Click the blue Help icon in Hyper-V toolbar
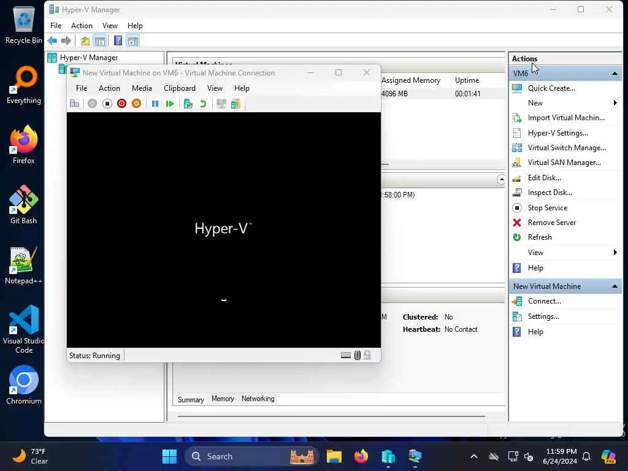This screenshot has width=628, height=471. click(x=118, y=40)
